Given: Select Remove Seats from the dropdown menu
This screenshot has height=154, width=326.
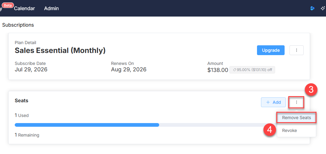Looking at the screenshot, I should (297, 118).
